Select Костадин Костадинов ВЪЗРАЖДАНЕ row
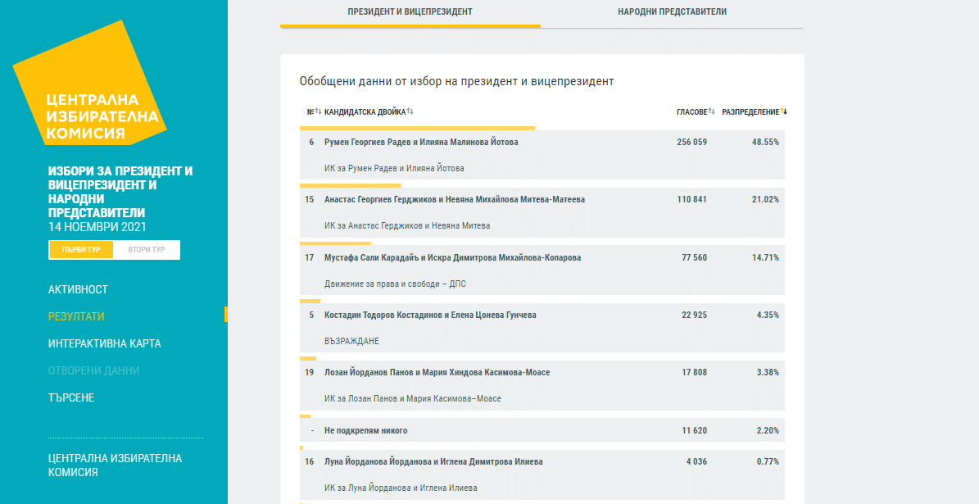Viewport: 979px width, 504px height. click(541, 327)
